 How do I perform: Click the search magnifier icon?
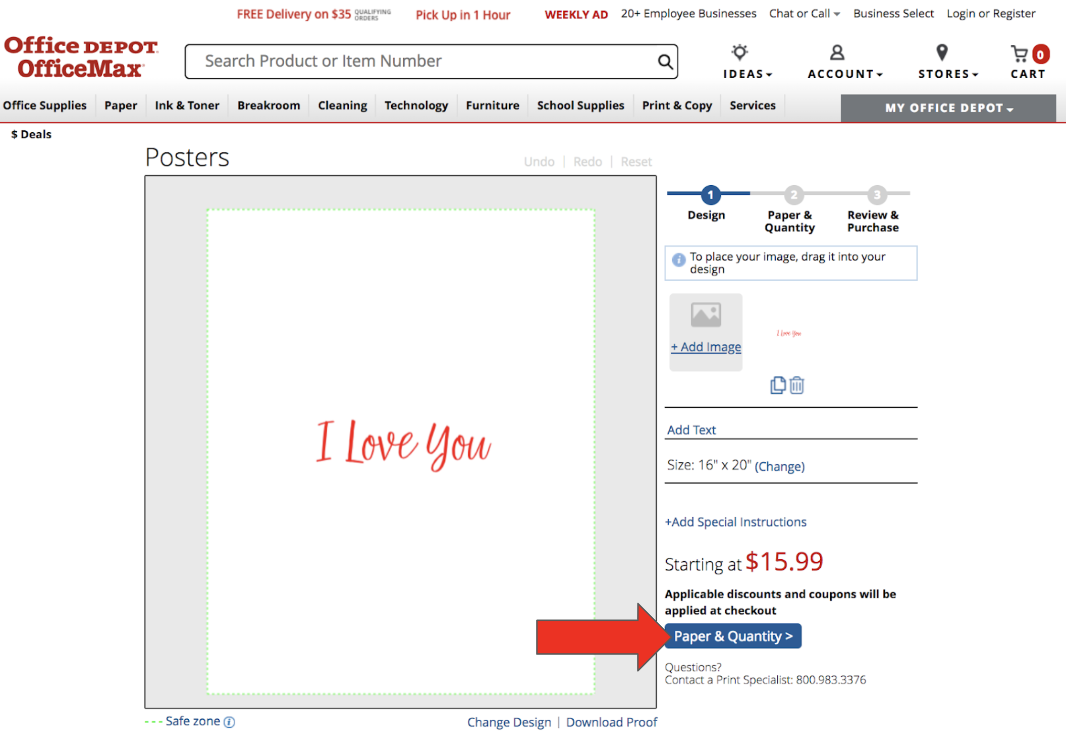[x=665, y=62]
